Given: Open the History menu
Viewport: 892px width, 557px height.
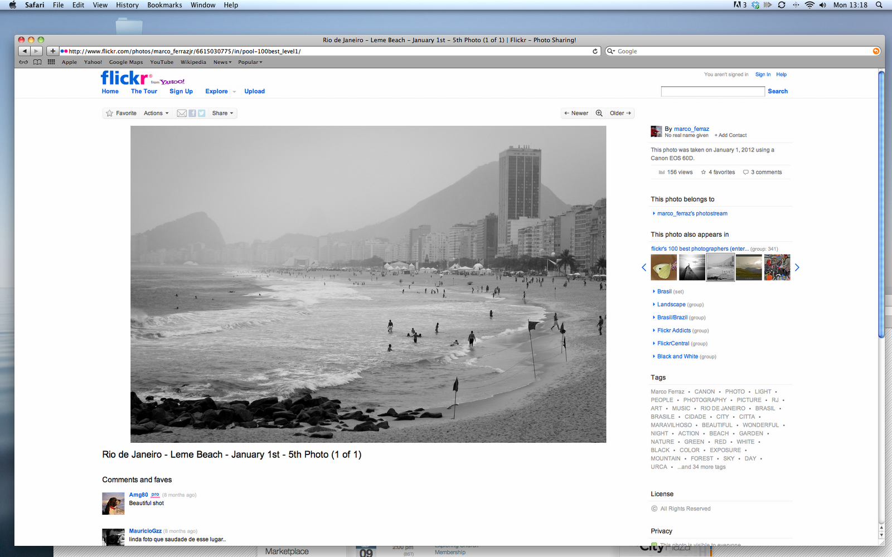Looking at the screenshot, I should point(127,5).
